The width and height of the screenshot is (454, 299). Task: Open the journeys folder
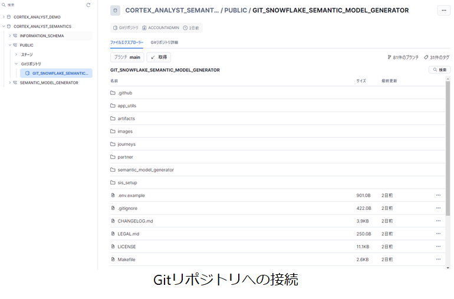pos(127,144)
